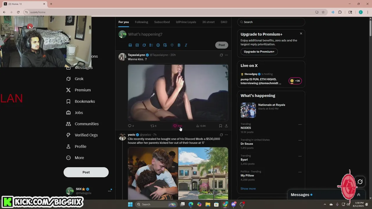Go to Profile in the sidebar
This screenshot has width=372, height=209.
coord(76,146)
